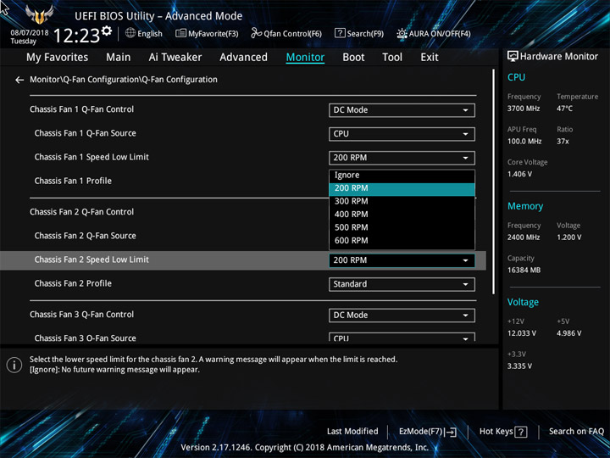The image size is (610, 458).
Task: Click the back arrow beside the breadcrumb path
Action: (19, 80)
